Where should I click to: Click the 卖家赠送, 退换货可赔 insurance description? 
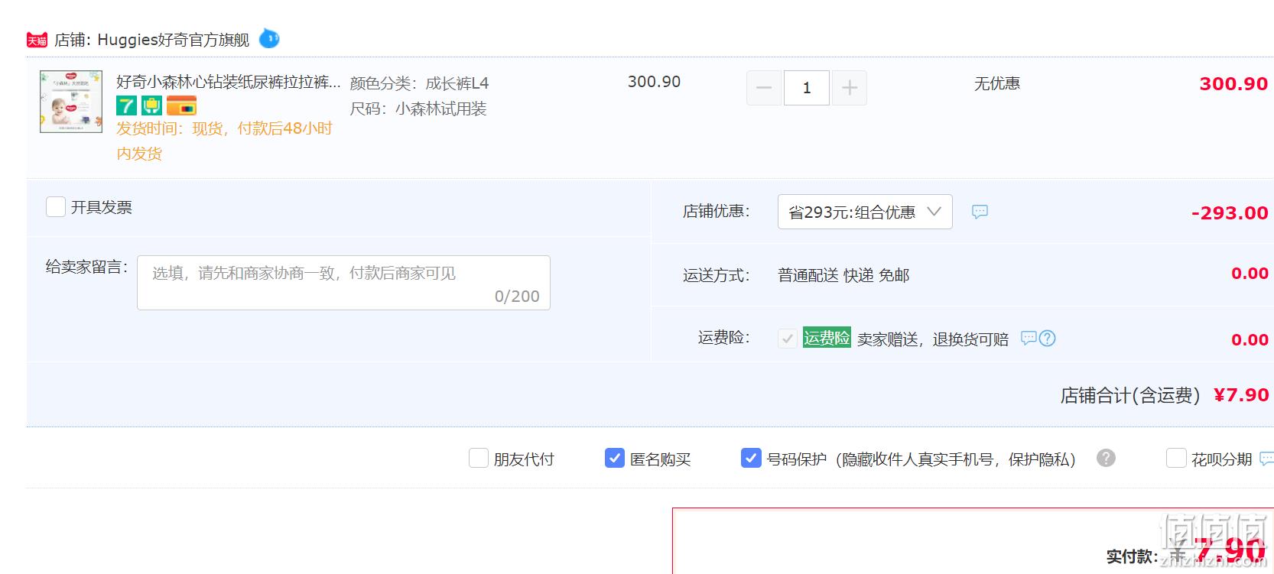[x=933, y=339]
